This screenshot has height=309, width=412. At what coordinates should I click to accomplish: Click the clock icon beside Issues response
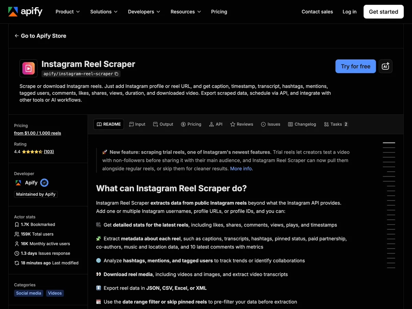coord(17,253)
